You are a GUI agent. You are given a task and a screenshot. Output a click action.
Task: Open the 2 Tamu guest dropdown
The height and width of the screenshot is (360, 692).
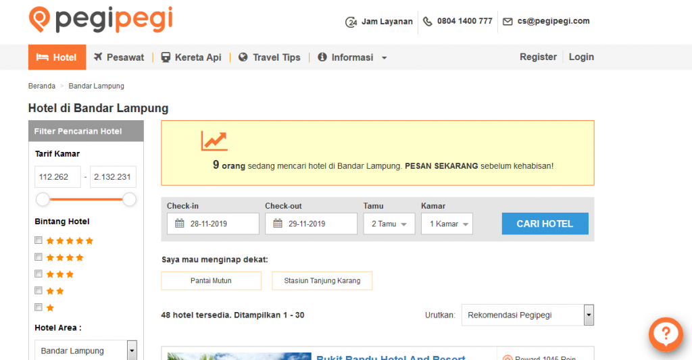[389, 224]
